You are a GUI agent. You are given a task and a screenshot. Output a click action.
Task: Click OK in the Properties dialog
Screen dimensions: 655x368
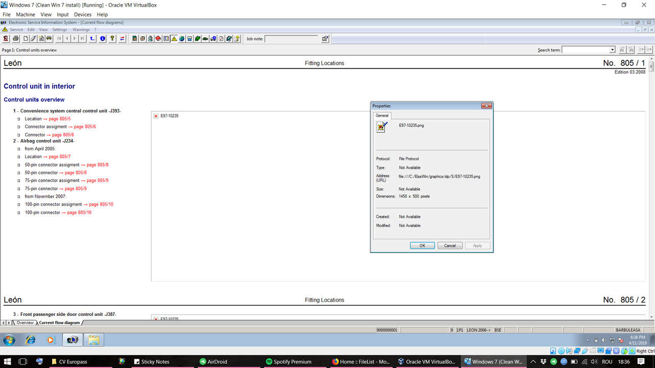(x=422, y=245)
